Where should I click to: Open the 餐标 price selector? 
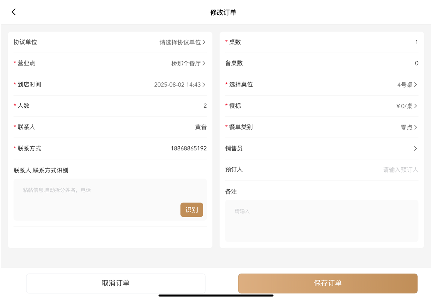(x=406, y=106)
